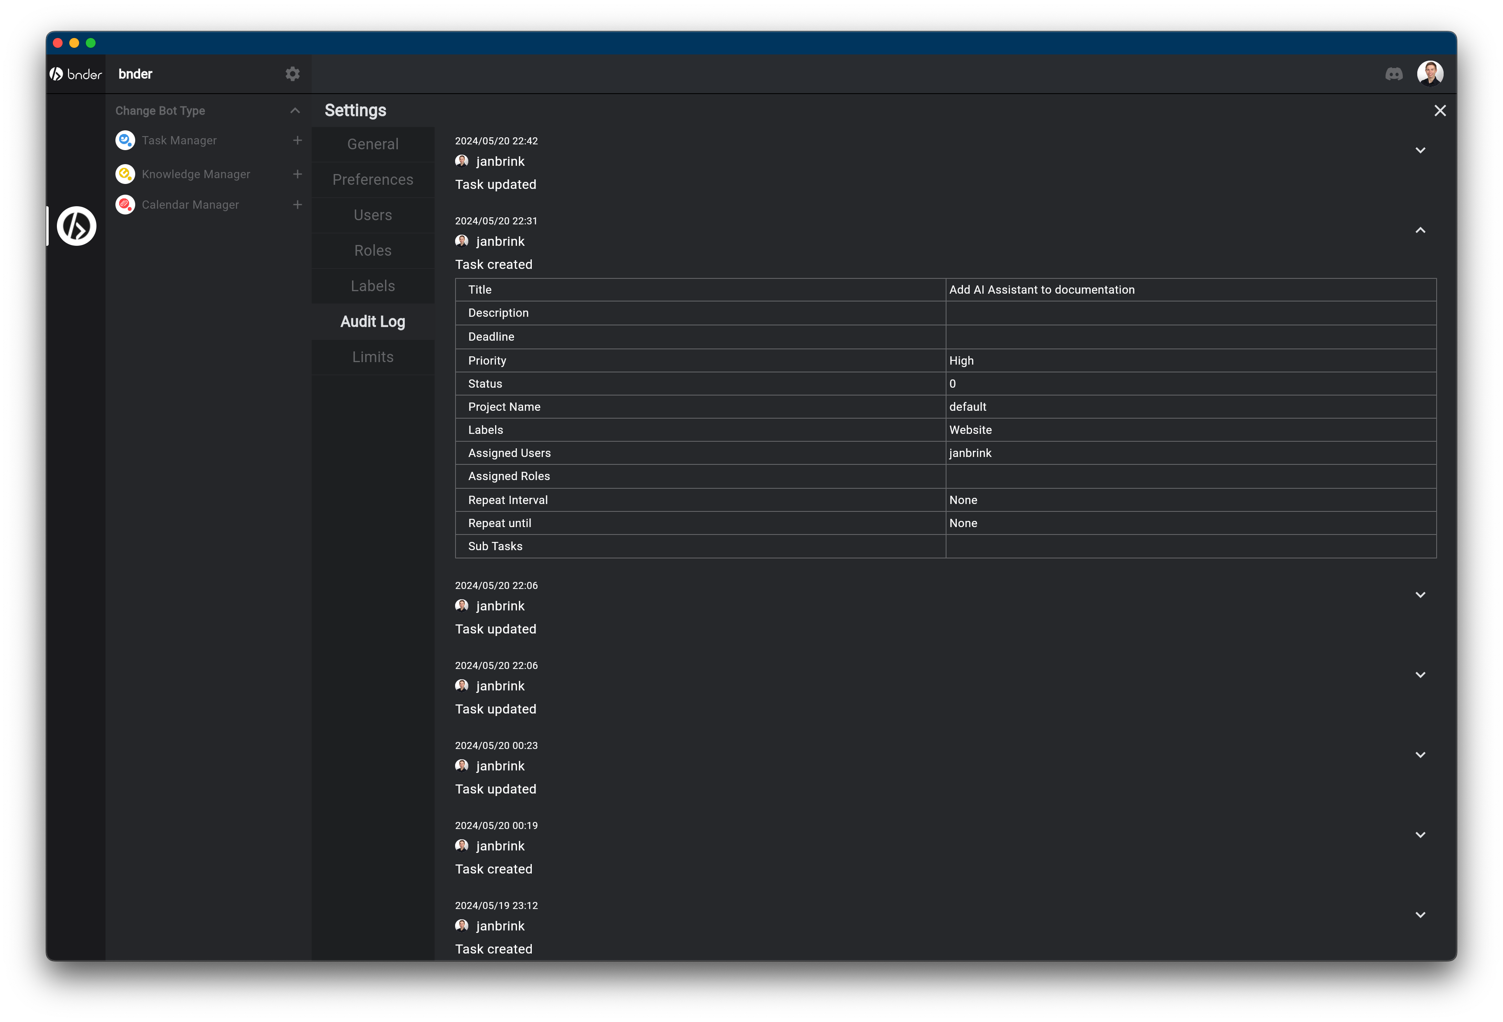Image resolution: width=1503 pixels, height=1022 pixels.
Task: Add Task Manager with plus icon
Action: click(298, 140)
